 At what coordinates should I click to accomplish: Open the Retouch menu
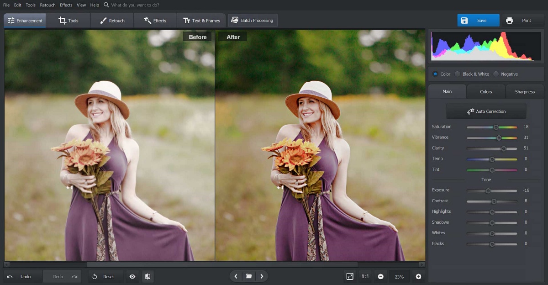point(47,5)
